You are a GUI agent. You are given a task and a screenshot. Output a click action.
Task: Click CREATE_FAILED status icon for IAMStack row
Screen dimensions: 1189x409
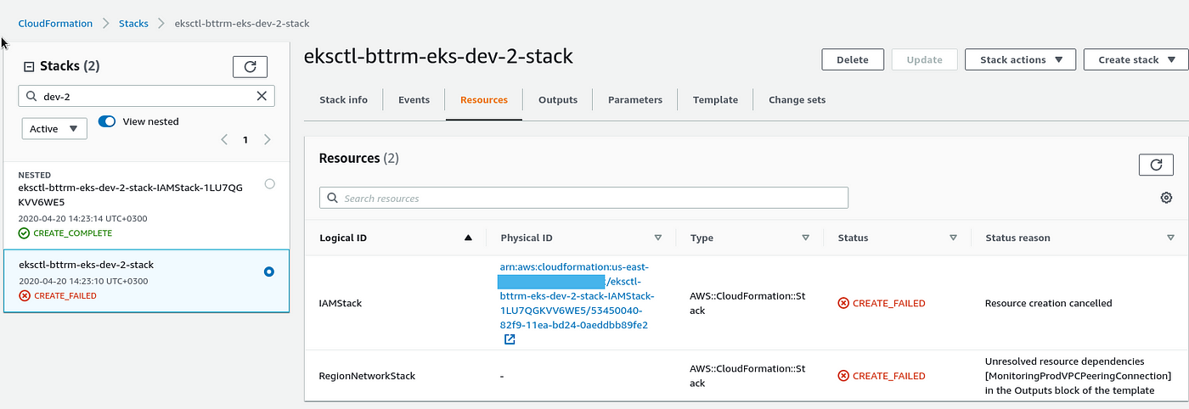[843, 303]
